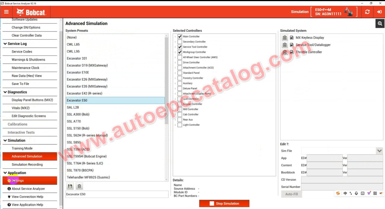Image resolution: width=385 pixels, height=209 pixels.
Task: Enable the Secondary Controller checkbox
Action: point(180,42)
